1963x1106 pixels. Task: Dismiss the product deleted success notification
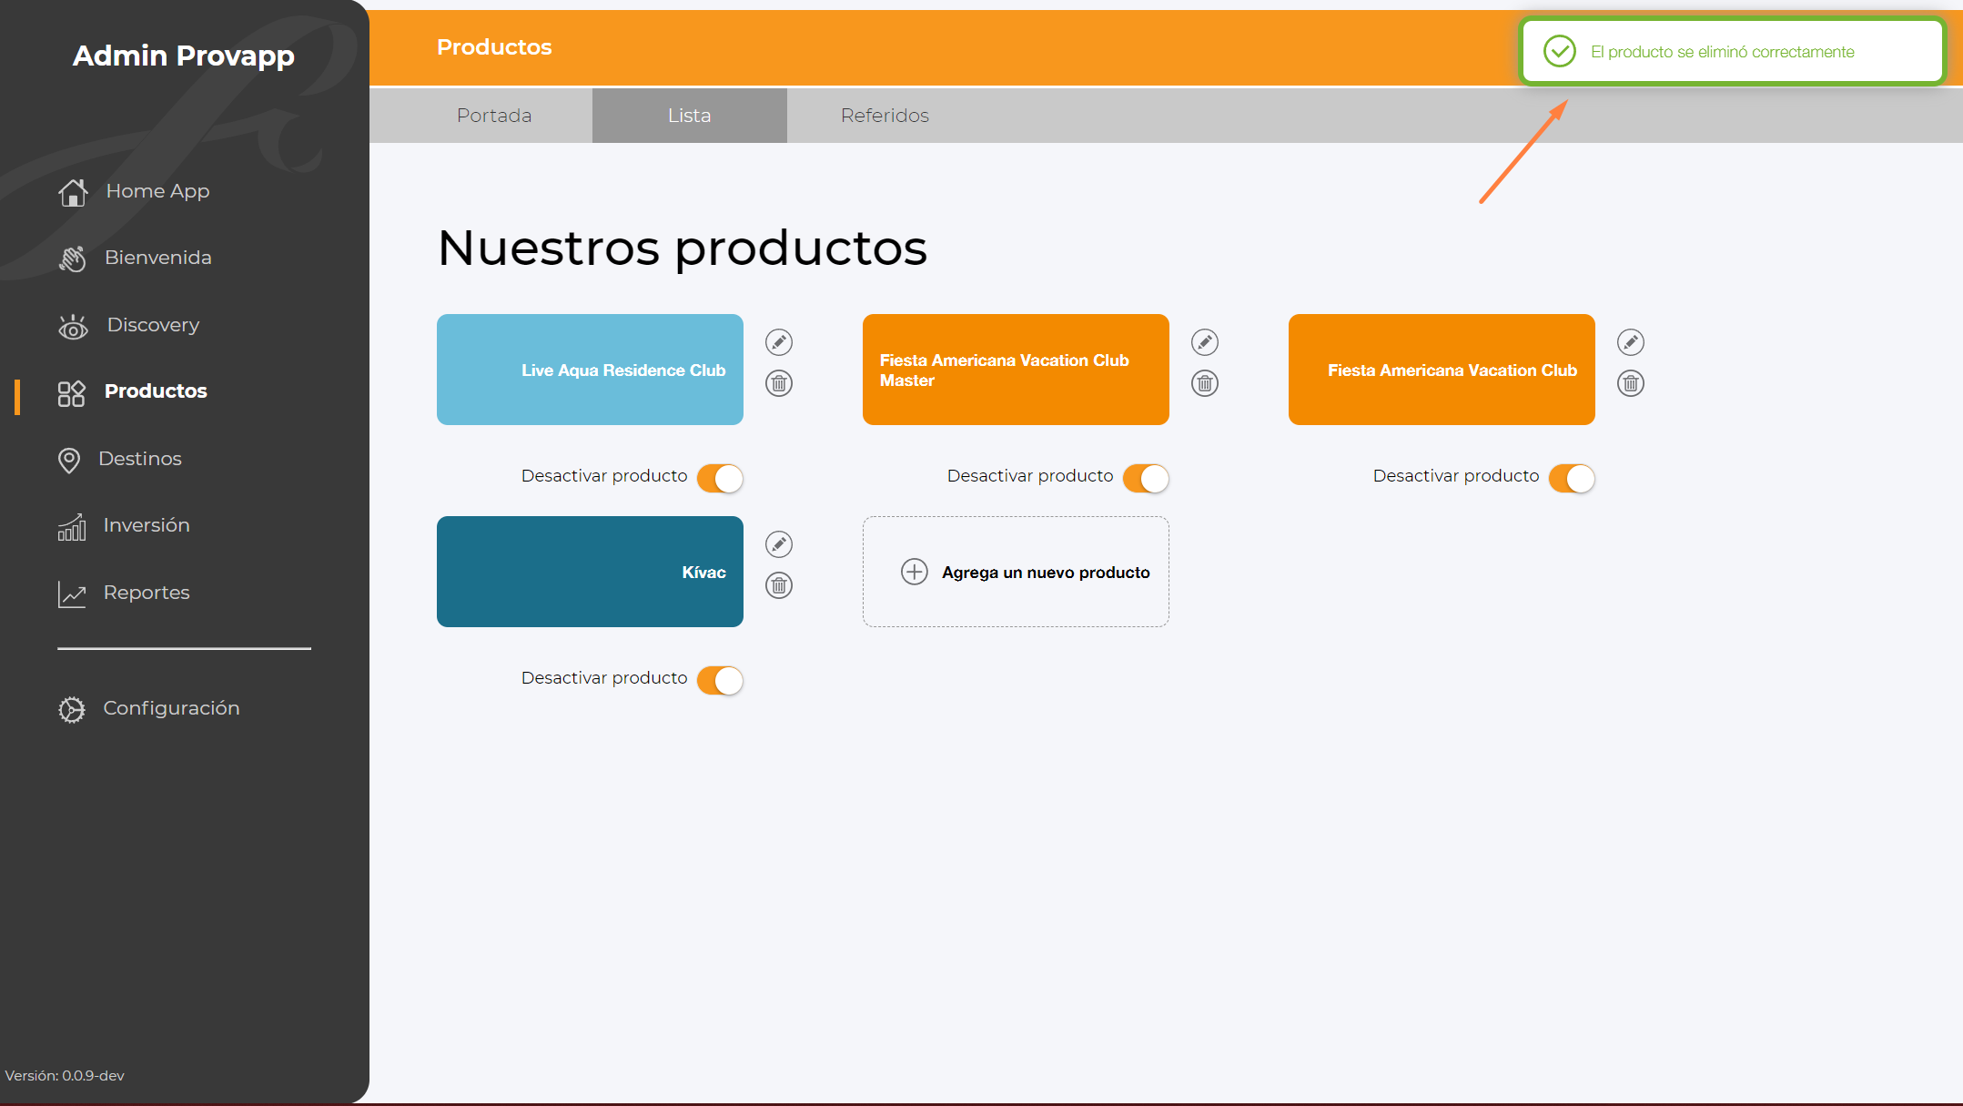tap(1733, 52)
